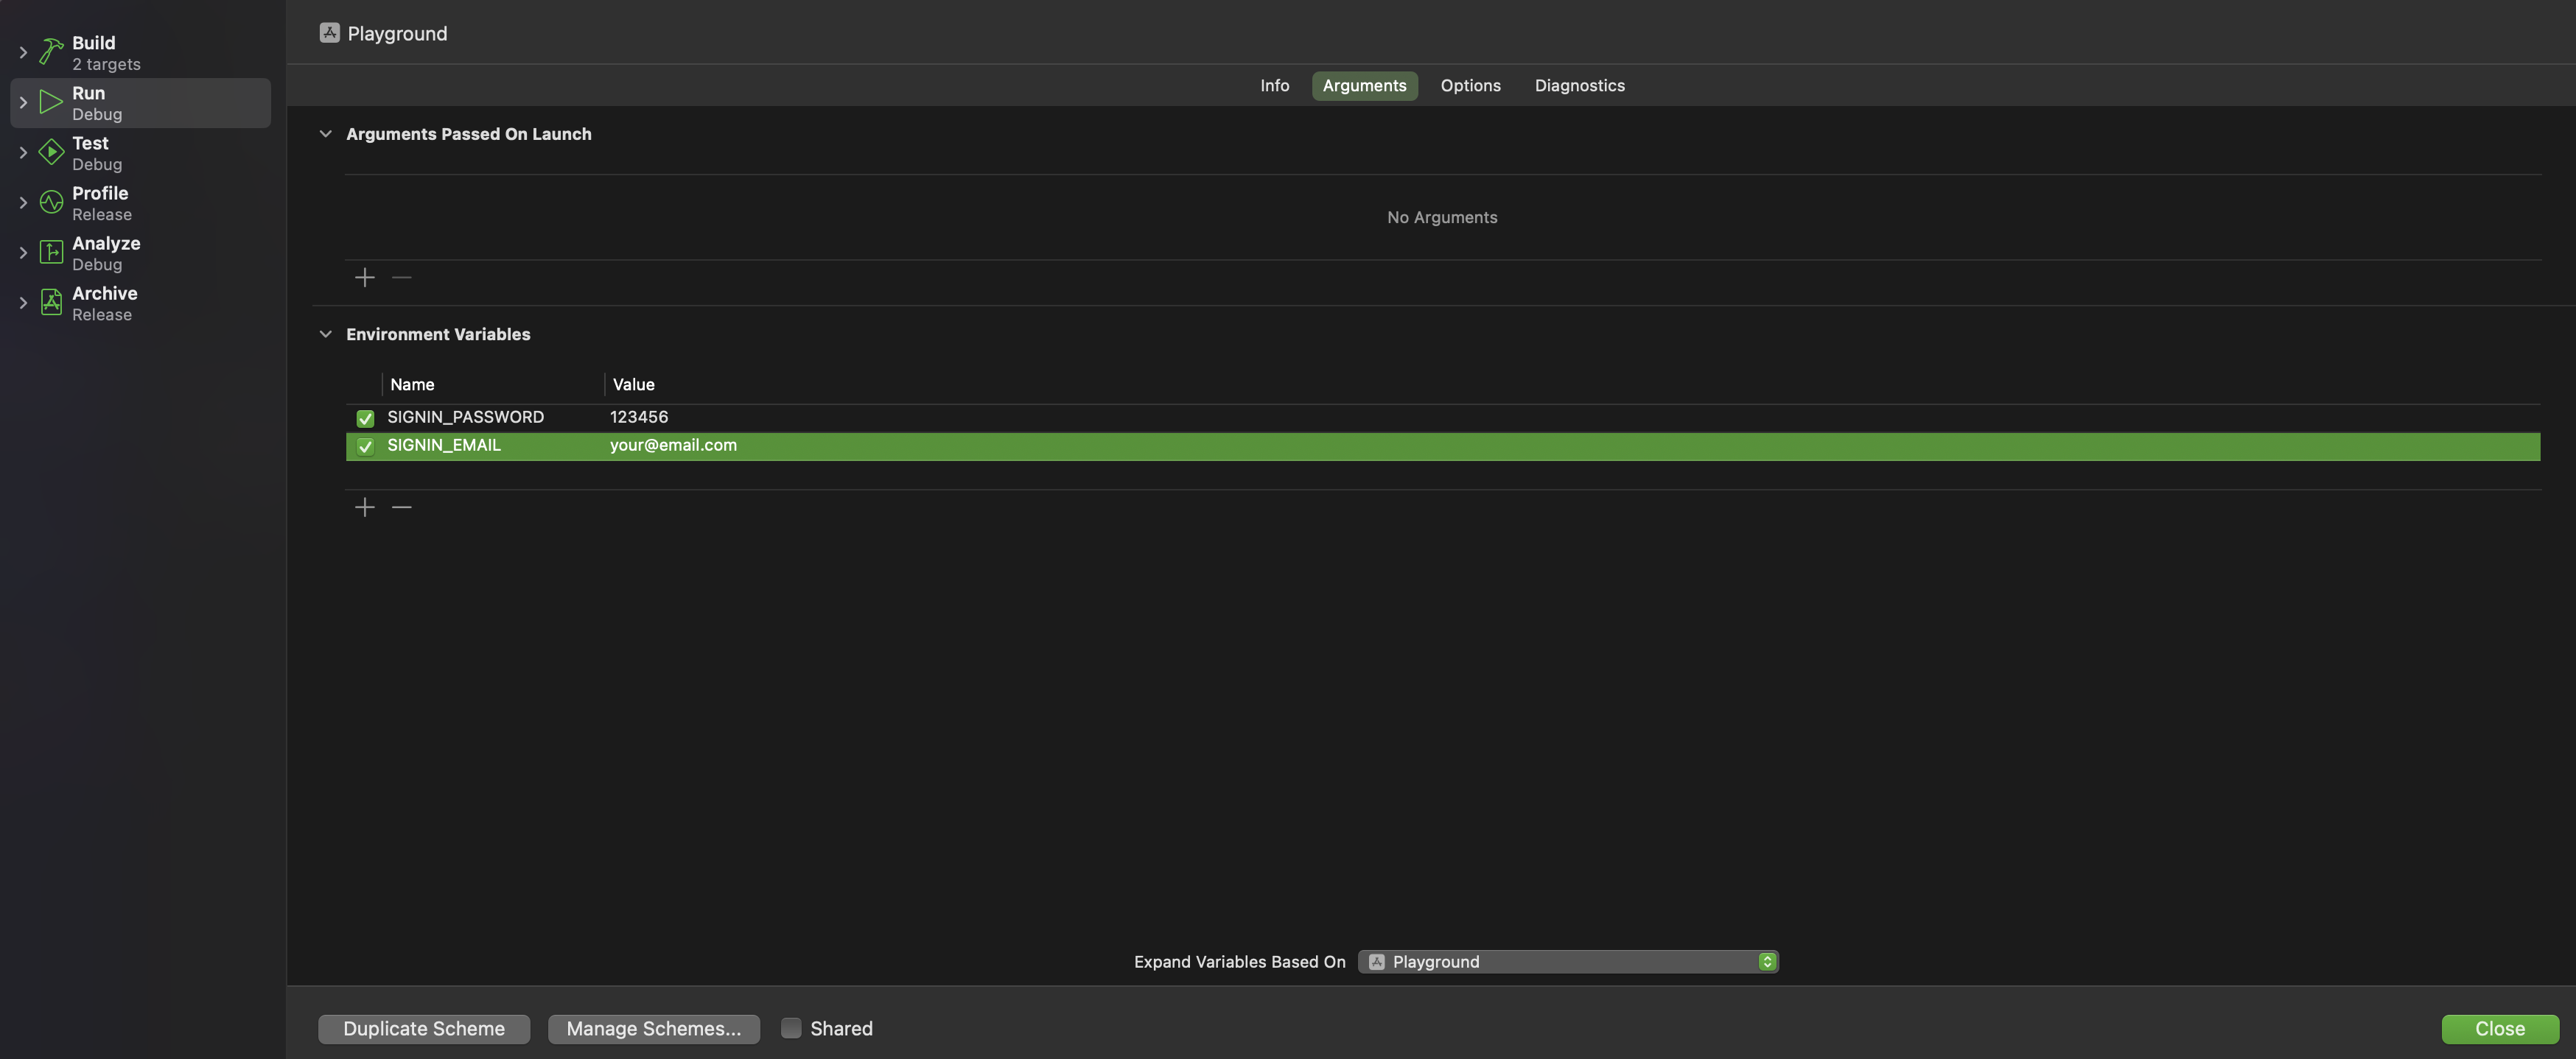This screenshot has height=1059, width=2576.
Task: Open the Expand Variables Based On dropdown
Action: [x=1766, y=961]
